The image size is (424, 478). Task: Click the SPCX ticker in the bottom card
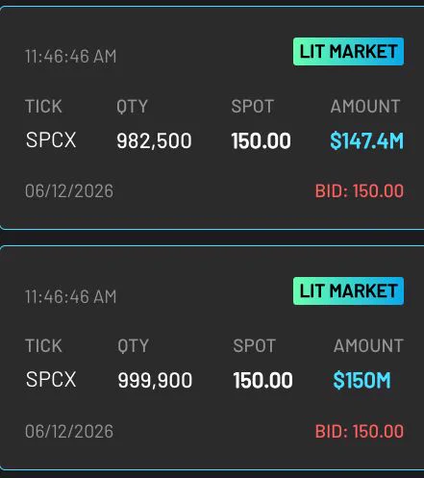coord(51,379)
